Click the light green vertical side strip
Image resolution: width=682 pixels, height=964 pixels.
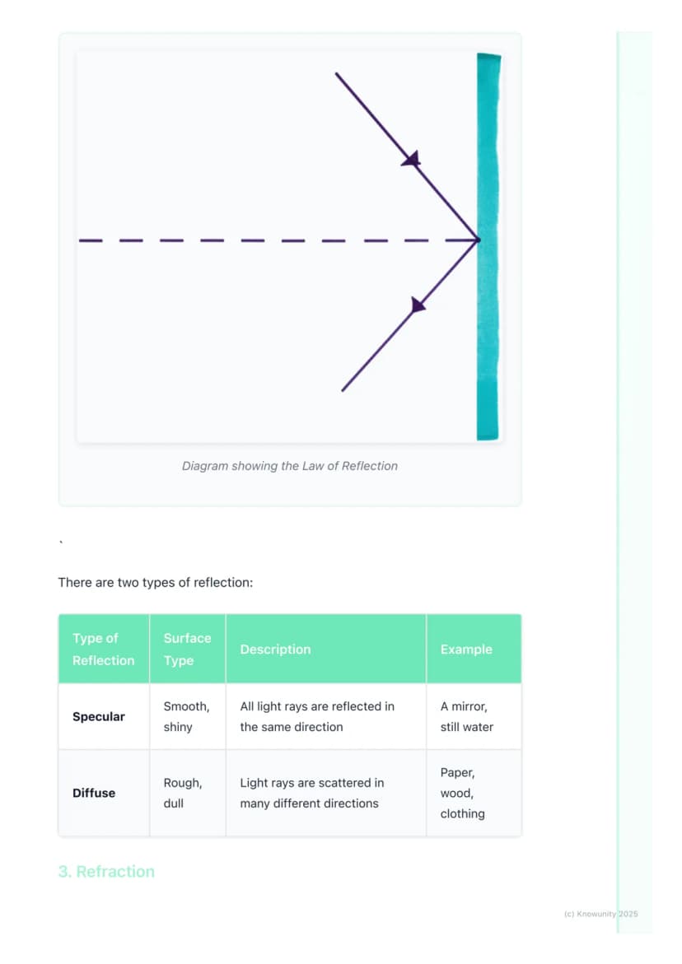pyautogui.click(x=634, y=482)
